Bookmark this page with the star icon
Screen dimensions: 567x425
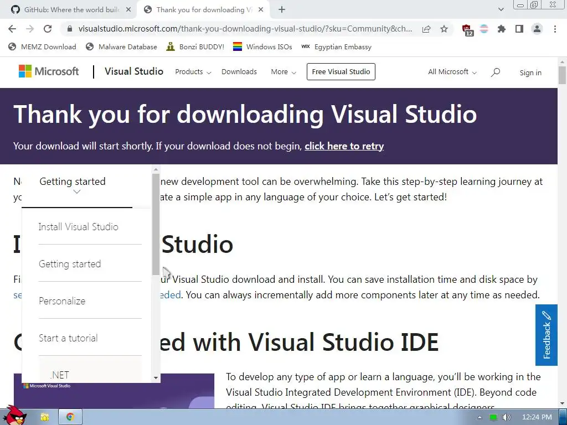click(444, 29)
